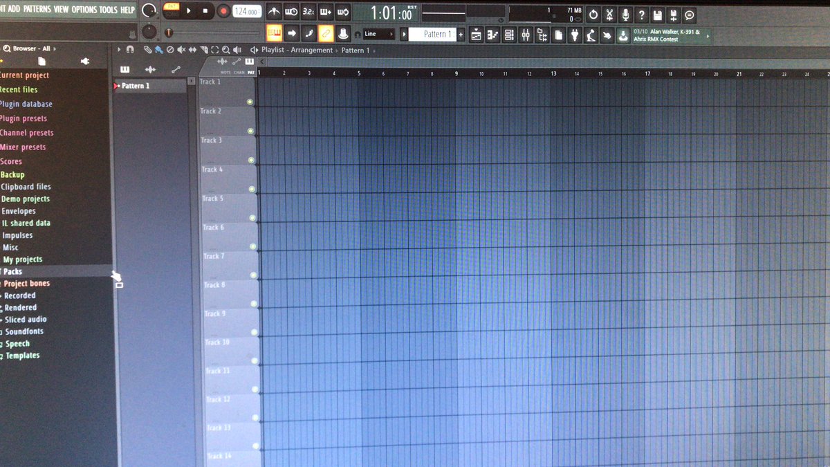Toggle the blend recording overdub icon

tap(326, 12)
